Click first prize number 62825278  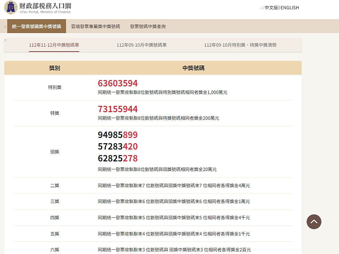118,158
